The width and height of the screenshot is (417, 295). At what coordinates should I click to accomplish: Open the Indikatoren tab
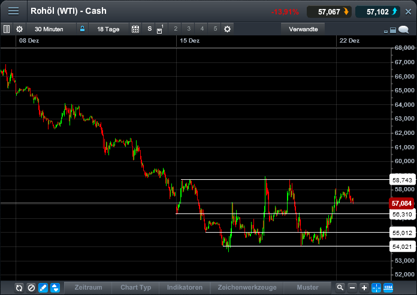(185, 288)
